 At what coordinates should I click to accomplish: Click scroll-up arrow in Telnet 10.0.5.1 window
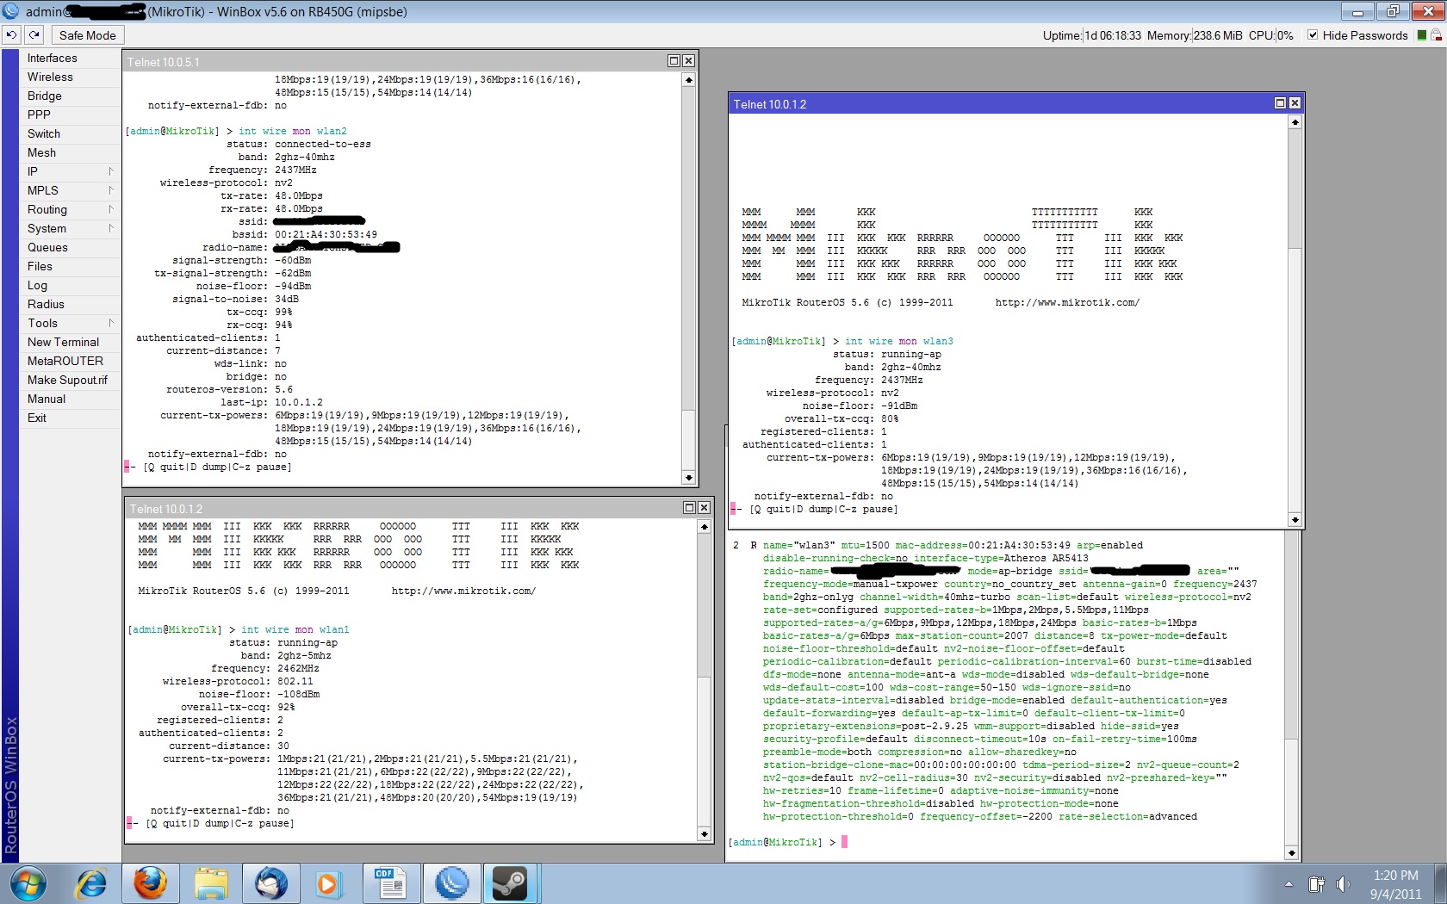[x=688, y=80]
